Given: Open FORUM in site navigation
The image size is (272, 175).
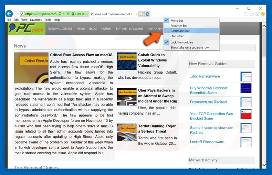Looking at the screenshot, I should coord(106,29).
